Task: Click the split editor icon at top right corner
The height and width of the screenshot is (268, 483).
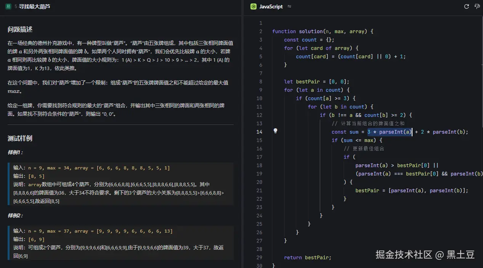Action: click(477, 6)
